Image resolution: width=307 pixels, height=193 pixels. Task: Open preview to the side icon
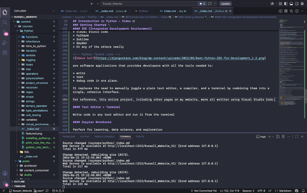click(281, 11)
